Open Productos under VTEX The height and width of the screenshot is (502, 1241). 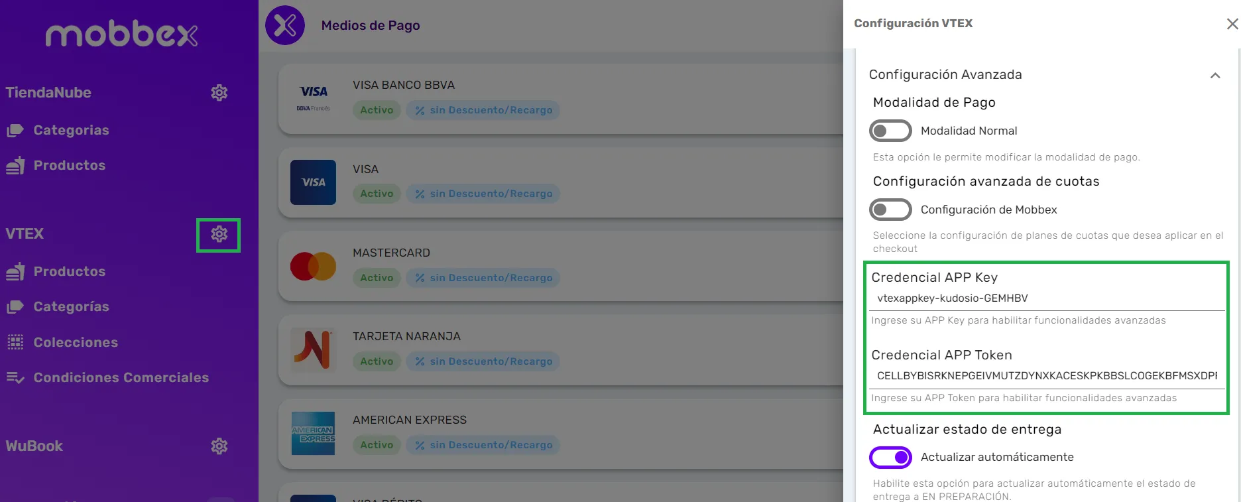[70, 271]
